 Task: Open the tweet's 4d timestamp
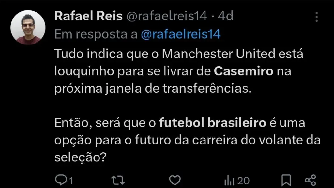click(x=225, y=16)
